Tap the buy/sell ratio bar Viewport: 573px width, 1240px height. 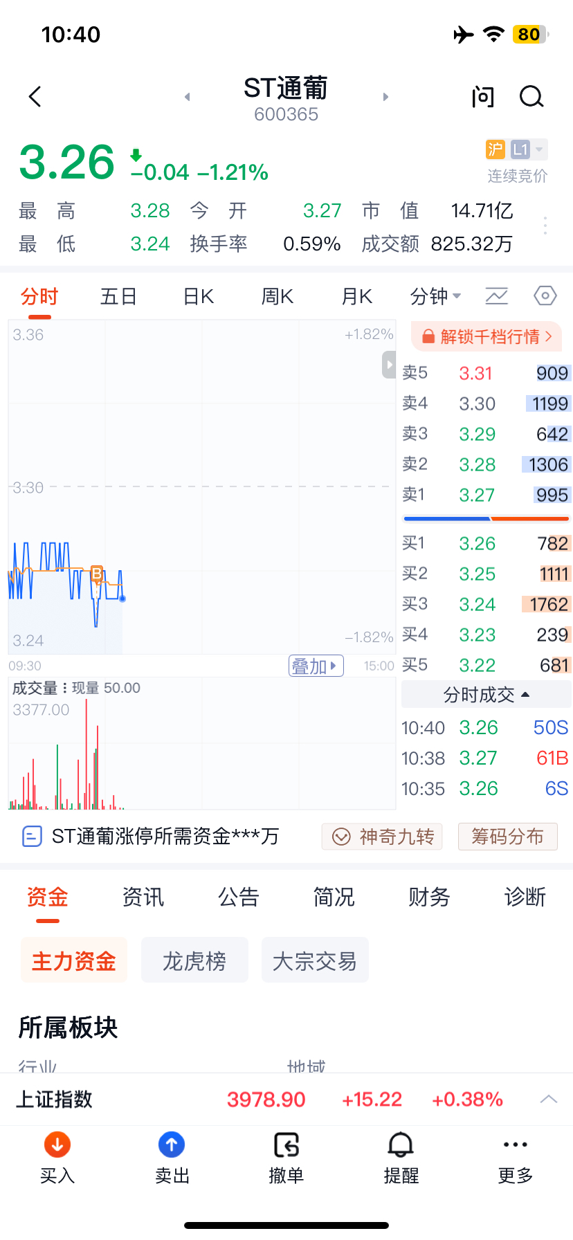[486, 518]
